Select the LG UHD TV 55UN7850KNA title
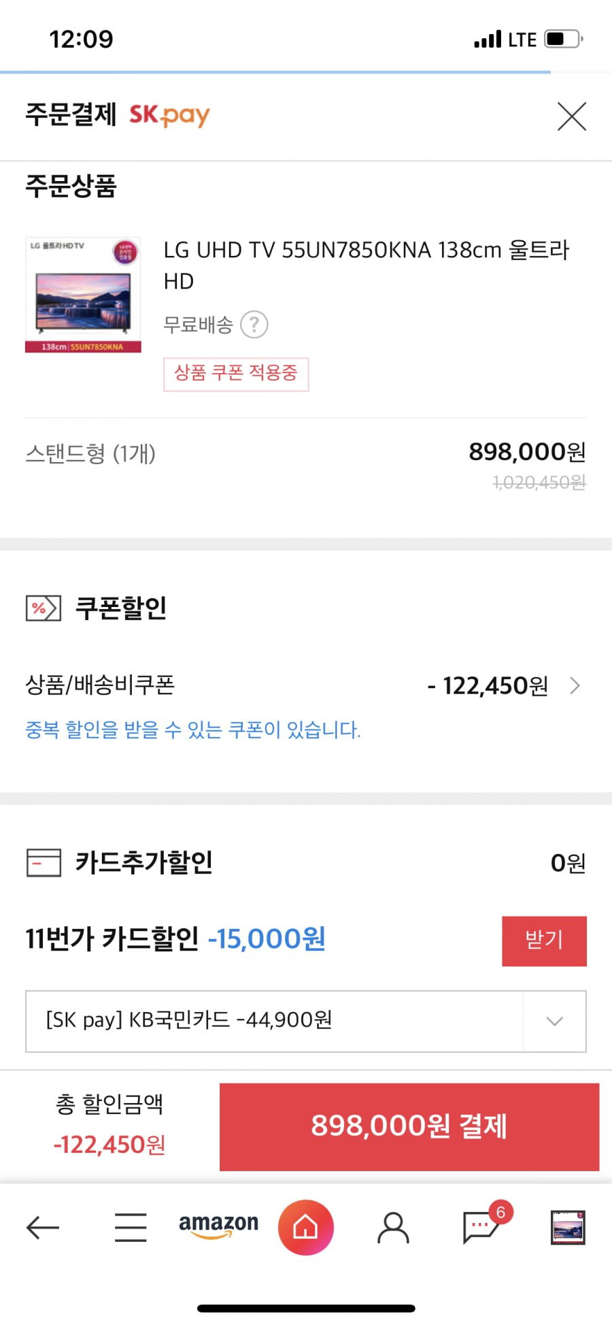Viewport: 612px width, 1325px height. pyautogui.click(x=367, y=265)
